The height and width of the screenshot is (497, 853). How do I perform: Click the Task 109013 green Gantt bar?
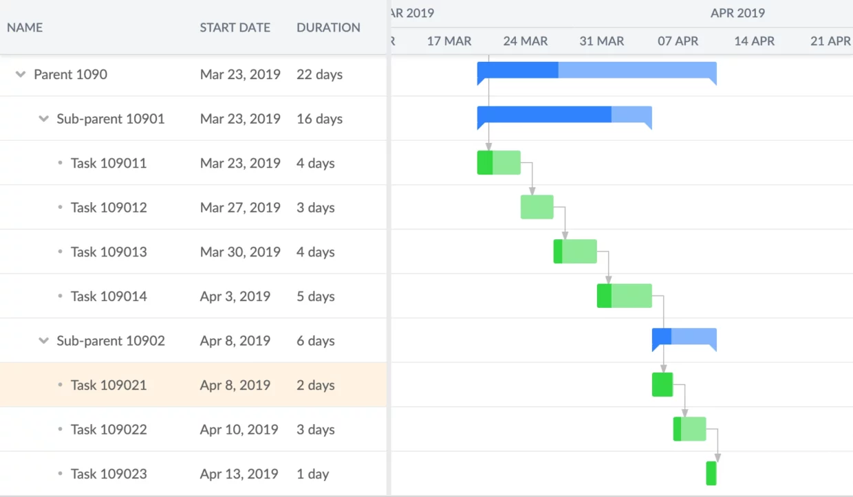(575, 252)
